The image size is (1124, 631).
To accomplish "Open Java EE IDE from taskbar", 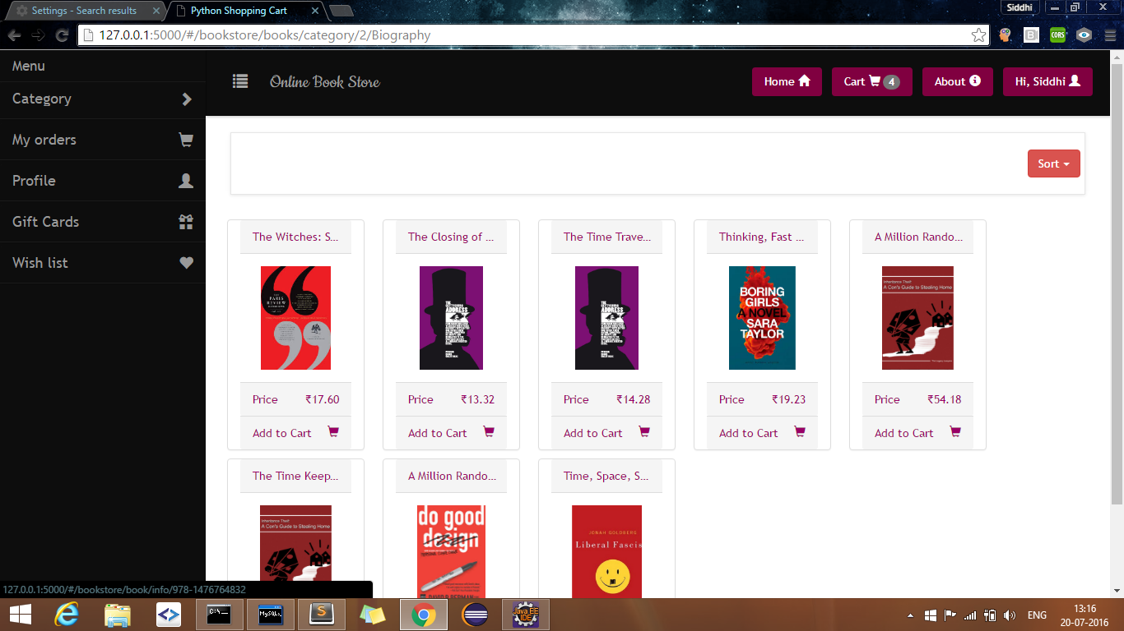I will coord(525,615).
